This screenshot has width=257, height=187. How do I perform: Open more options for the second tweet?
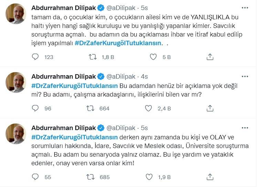point(245,77)
